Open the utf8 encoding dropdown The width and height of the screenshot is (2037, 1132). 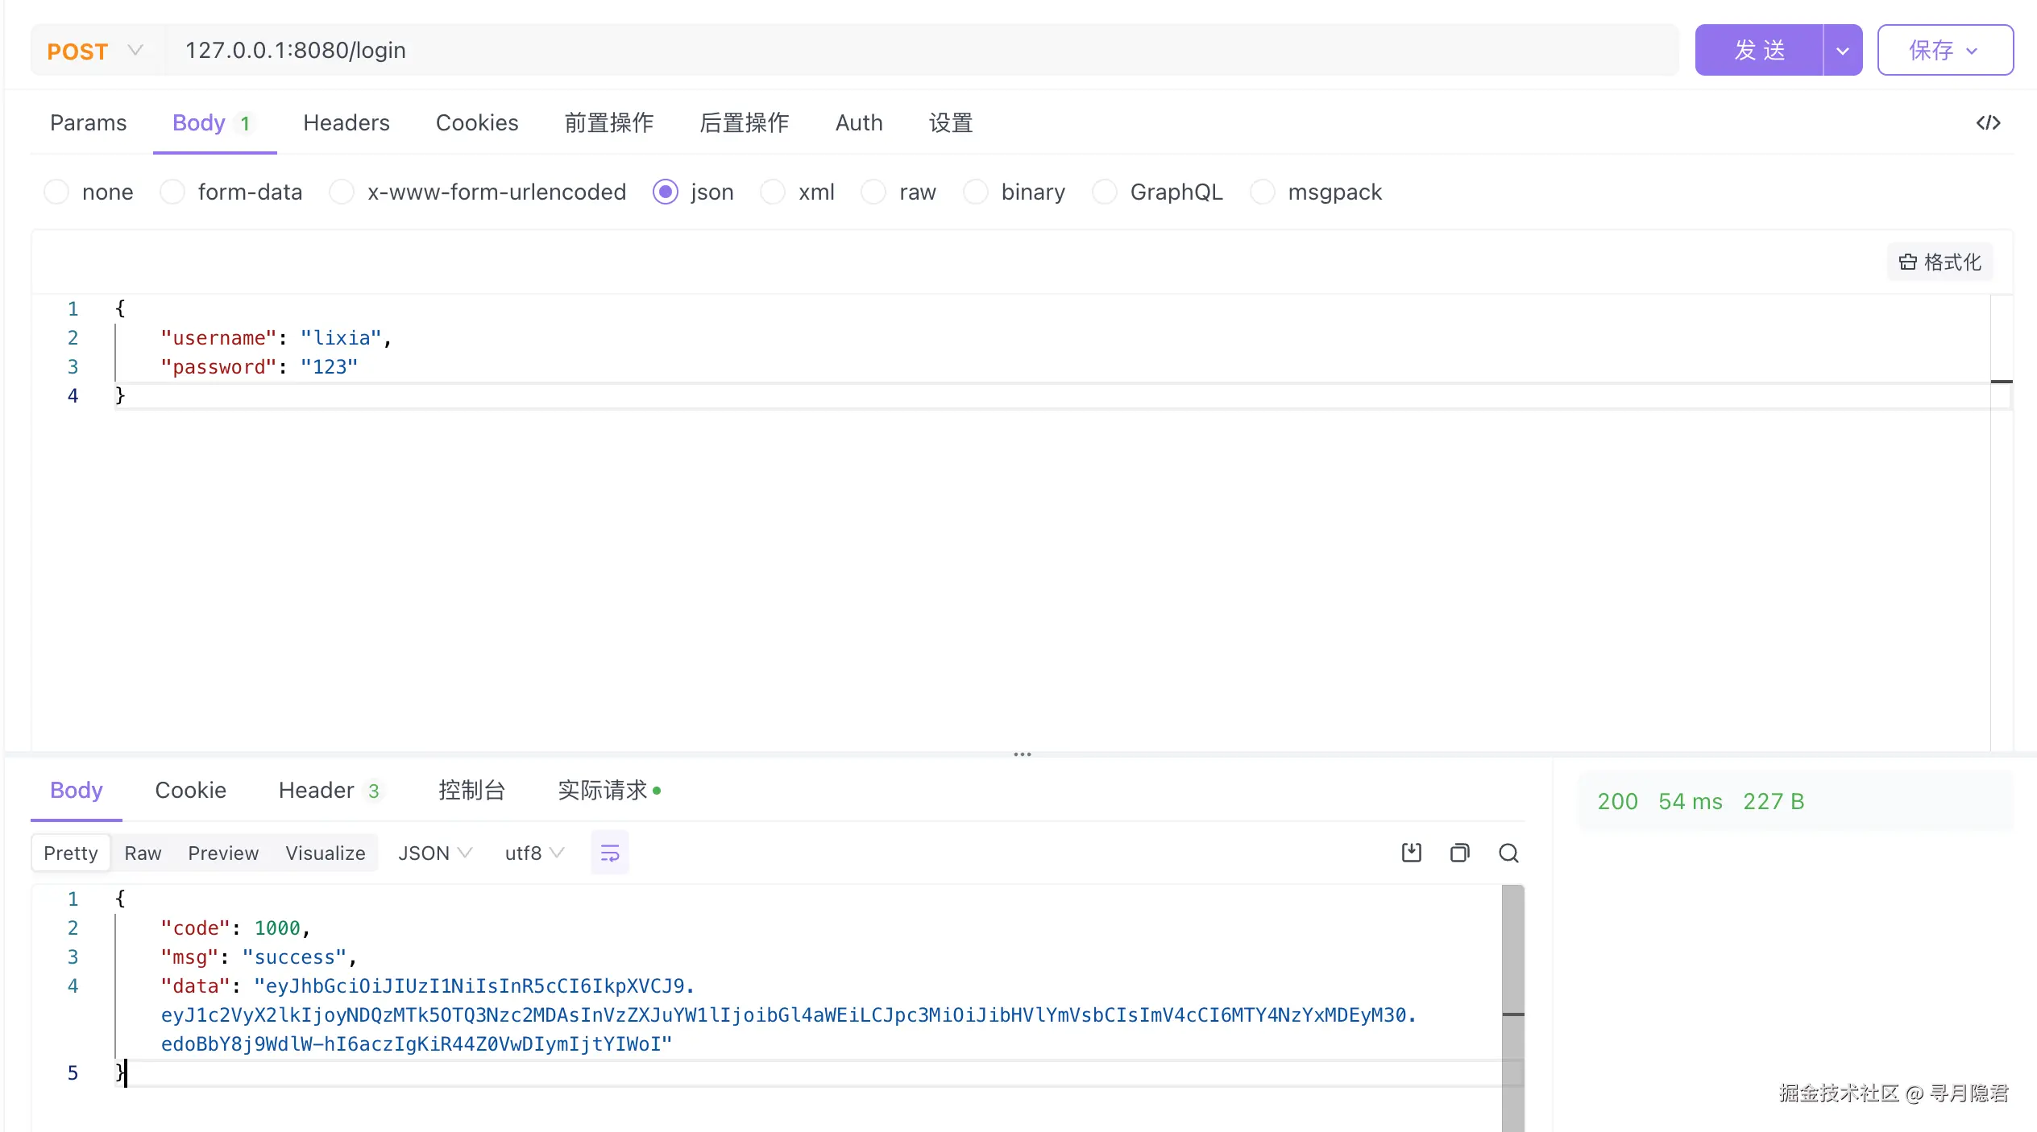coord(534,853)
